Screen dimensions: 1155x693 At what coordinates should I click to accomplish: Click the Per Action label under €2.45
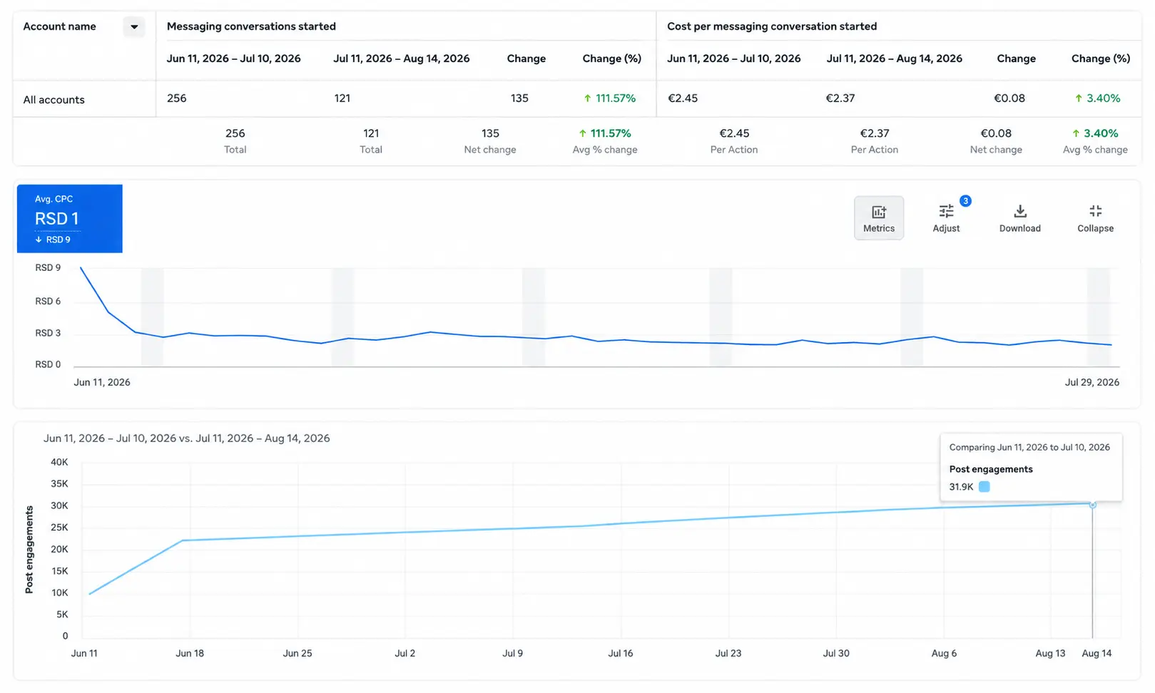[x=734, y=150]
